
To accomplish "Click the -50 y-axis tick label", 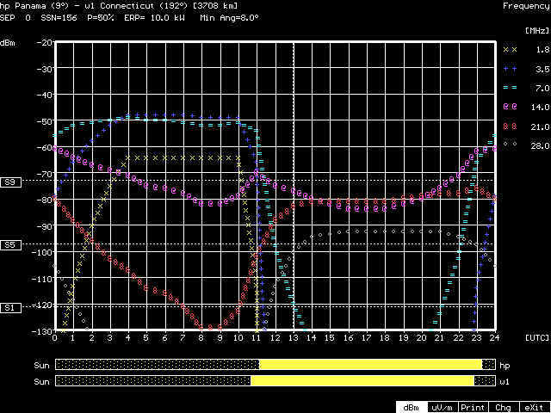I will pos(45,120).
